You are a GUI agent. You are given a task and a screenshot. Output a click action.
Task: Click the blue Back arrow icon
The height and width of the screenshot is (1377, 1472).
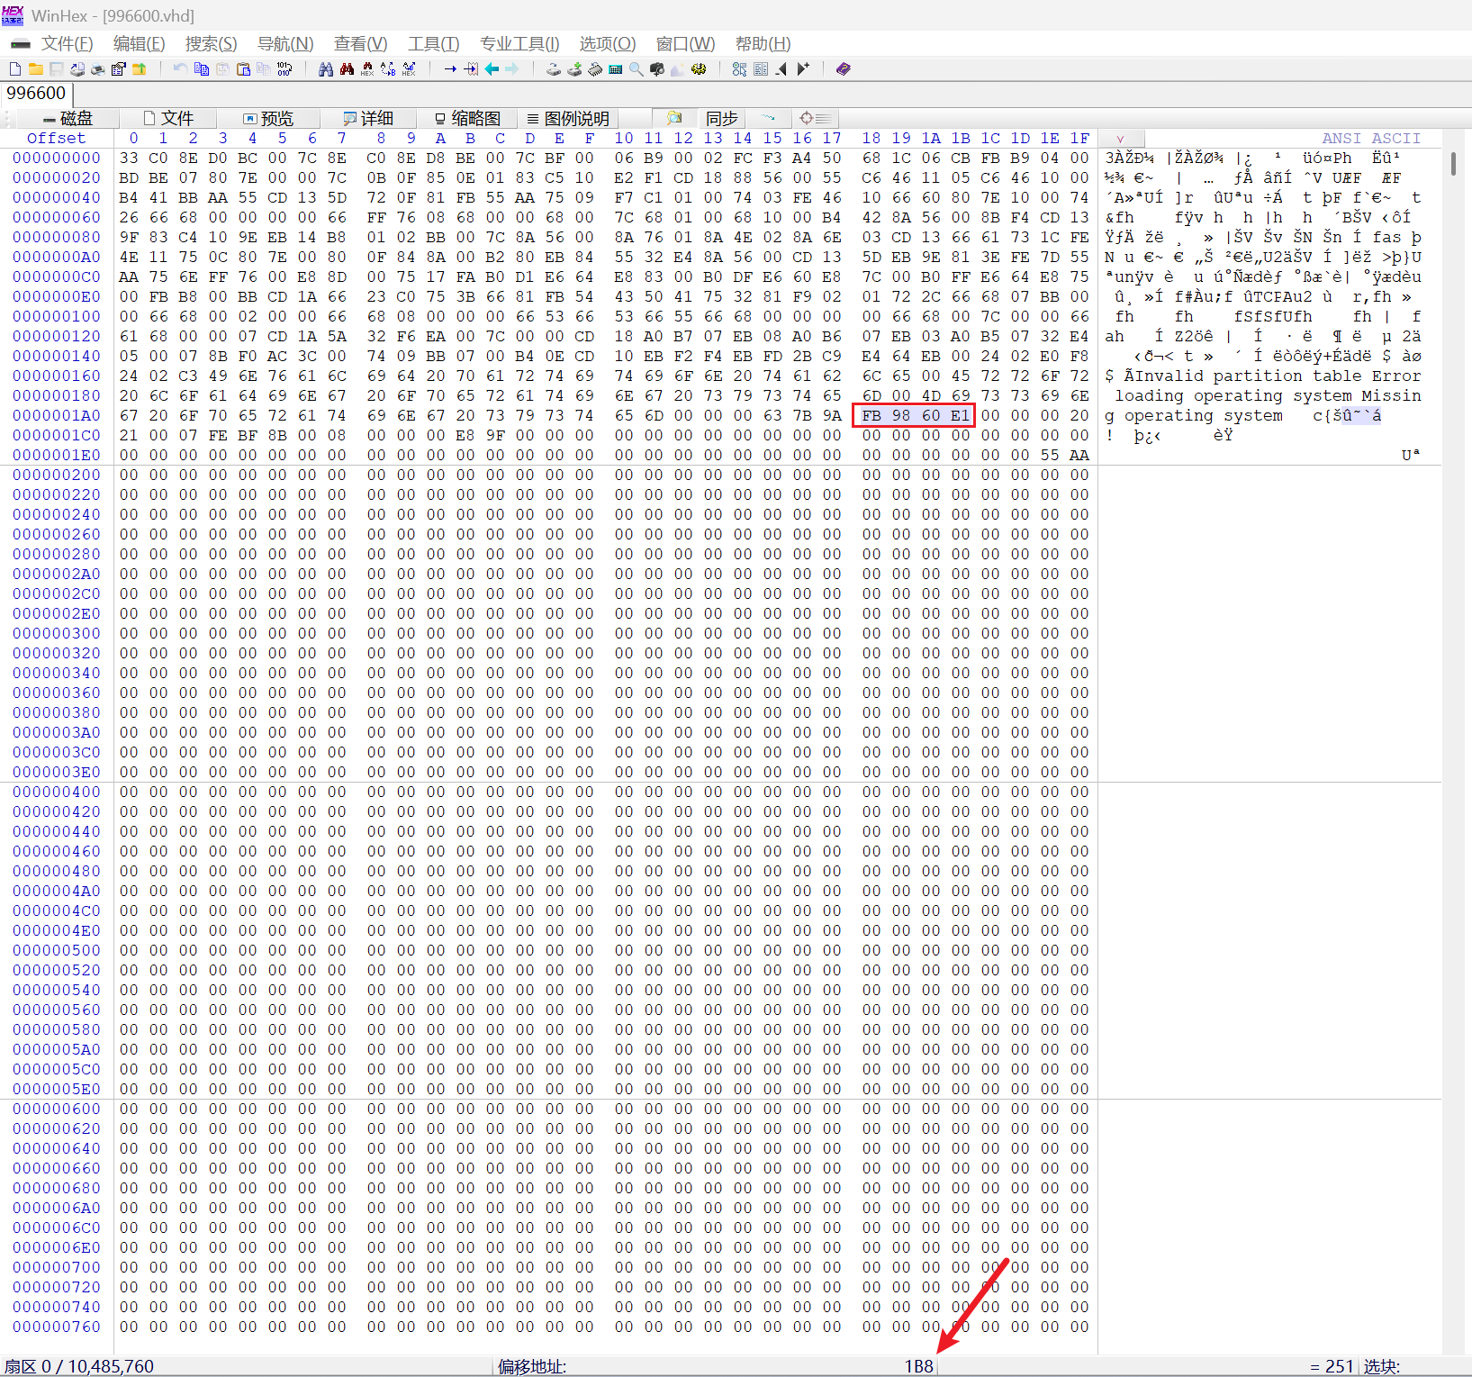tap(492, 69)
